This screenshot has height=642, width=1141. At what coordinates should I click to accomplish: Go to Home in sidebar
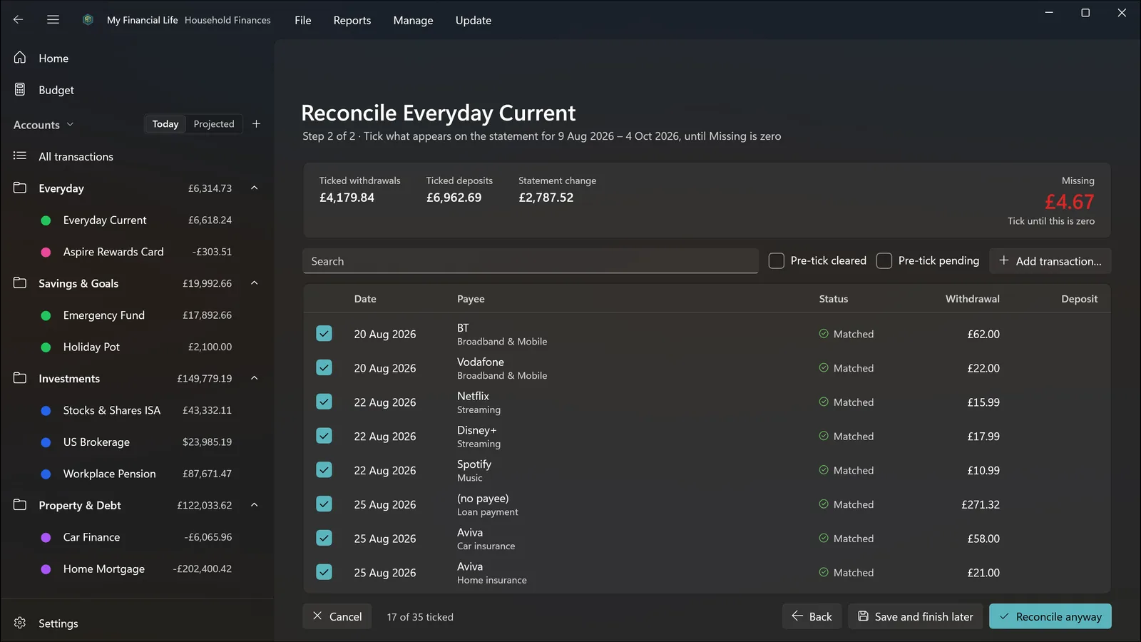53,58
